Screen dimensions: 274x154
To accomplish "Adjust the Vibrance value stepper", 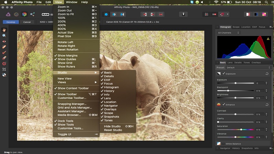I will [x=266, y=137].
